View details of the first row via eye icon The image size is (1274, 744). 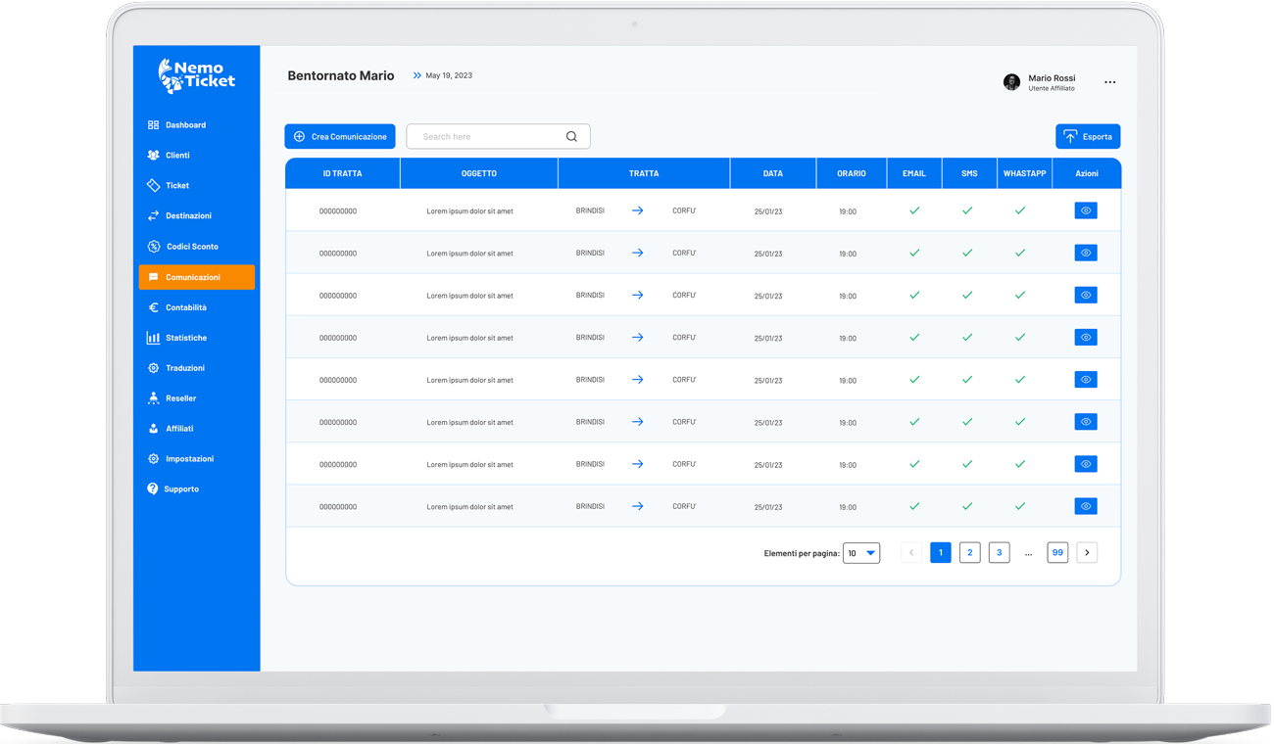[1085, 210]
